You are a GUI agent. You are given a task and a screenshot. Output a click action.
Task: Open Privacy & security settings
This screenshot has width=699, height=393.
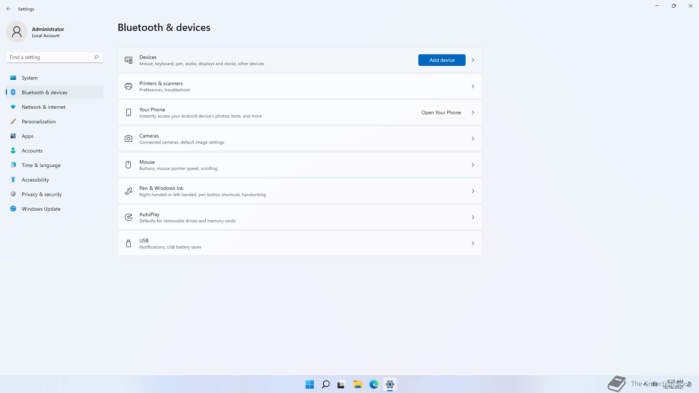click(42, 194)
